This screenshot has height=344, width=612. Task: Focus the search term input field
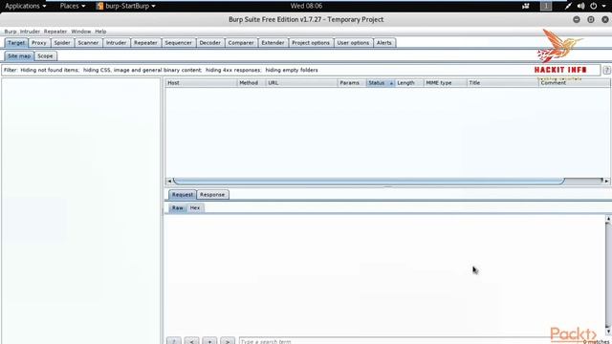pos(394,341)
